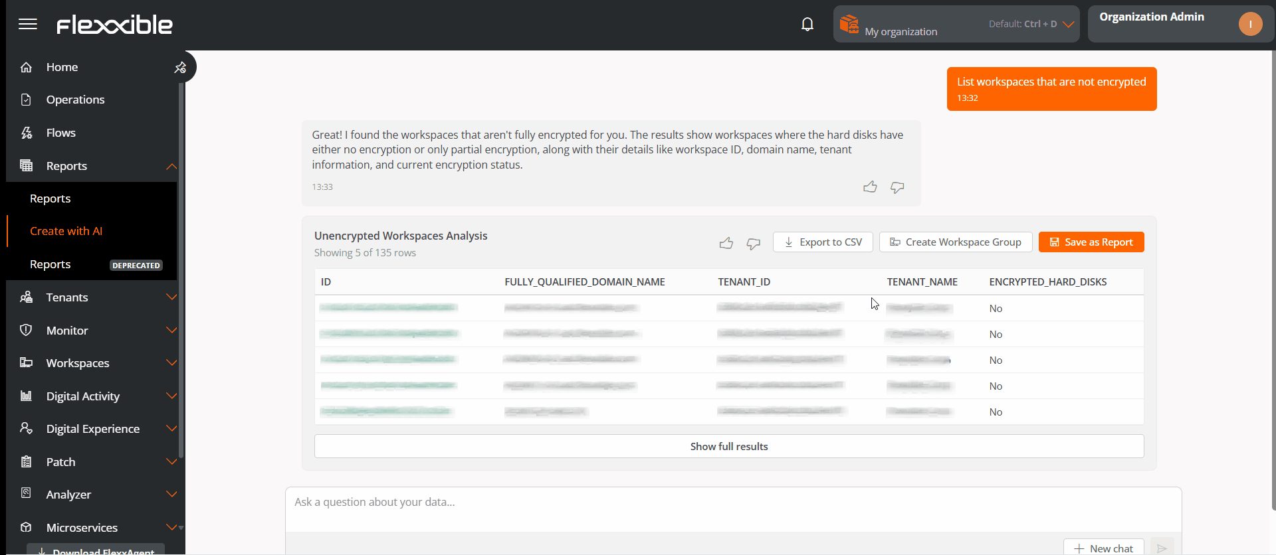This screenshot has width=1276, height=555.
Task: Click the user avatar icon
Action: (x=1249, y=25)
